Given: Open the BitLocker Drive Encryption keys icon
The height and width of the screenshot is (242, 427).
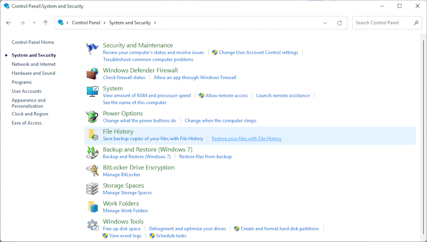Looking at the screenshot, I should [x=92, y=170].
